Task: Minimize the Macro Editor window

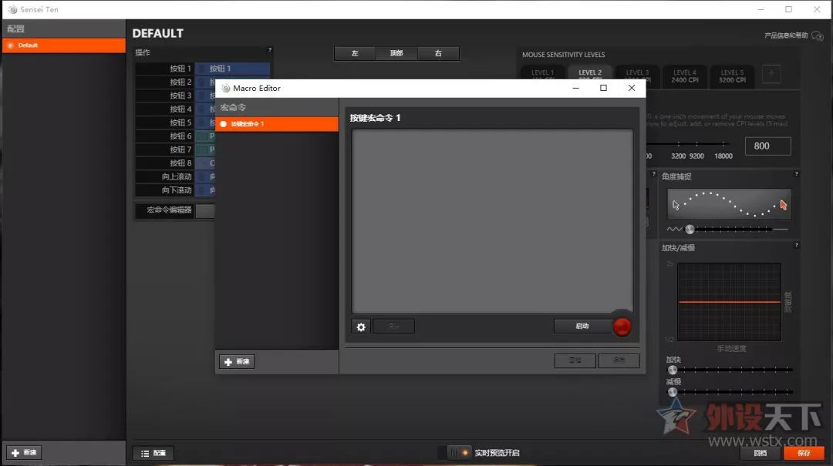Action: (x=576, y=88)
